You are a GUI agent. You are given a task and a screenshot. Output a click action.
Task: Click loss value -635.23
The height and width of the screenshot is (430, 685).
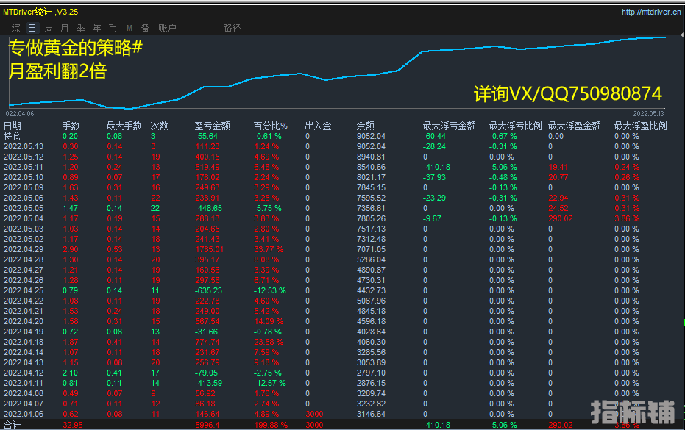(208, 291)
